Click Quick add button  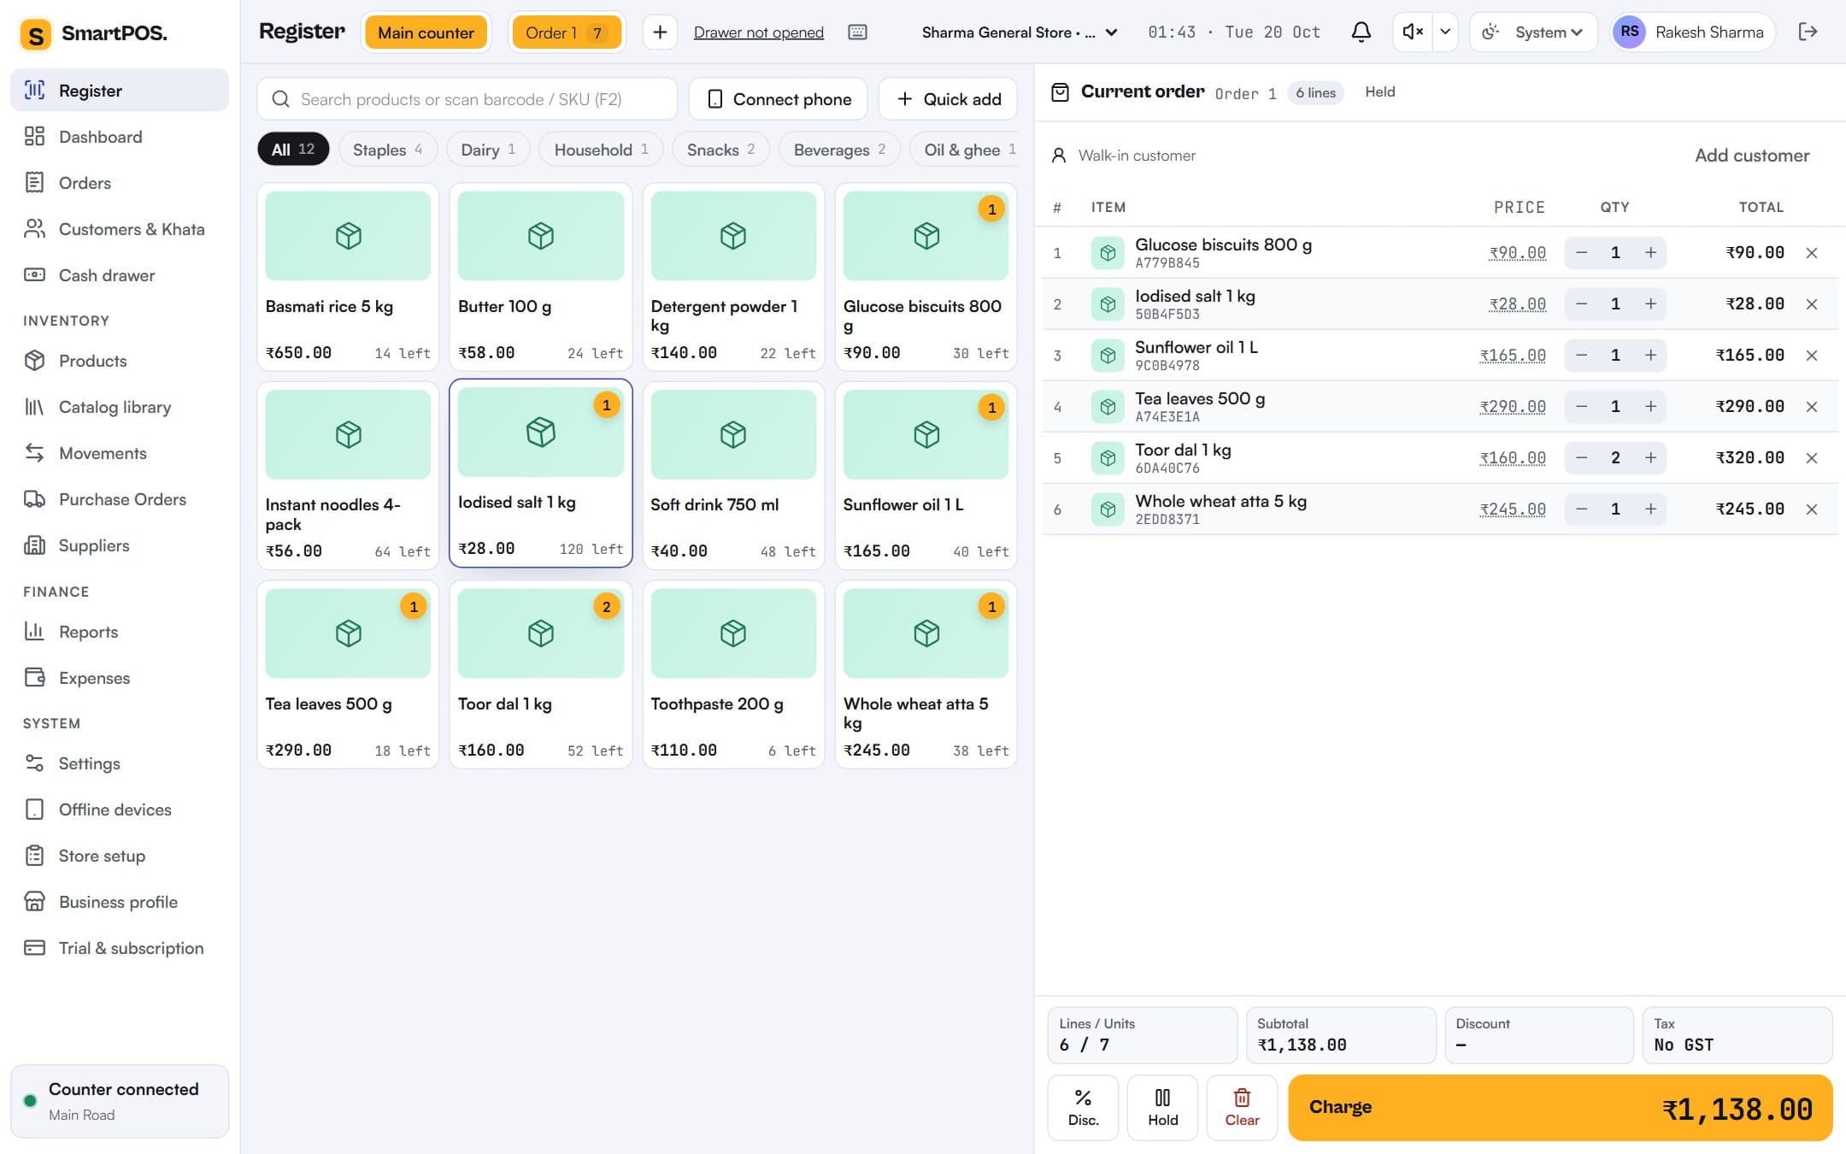pos(948,99)
